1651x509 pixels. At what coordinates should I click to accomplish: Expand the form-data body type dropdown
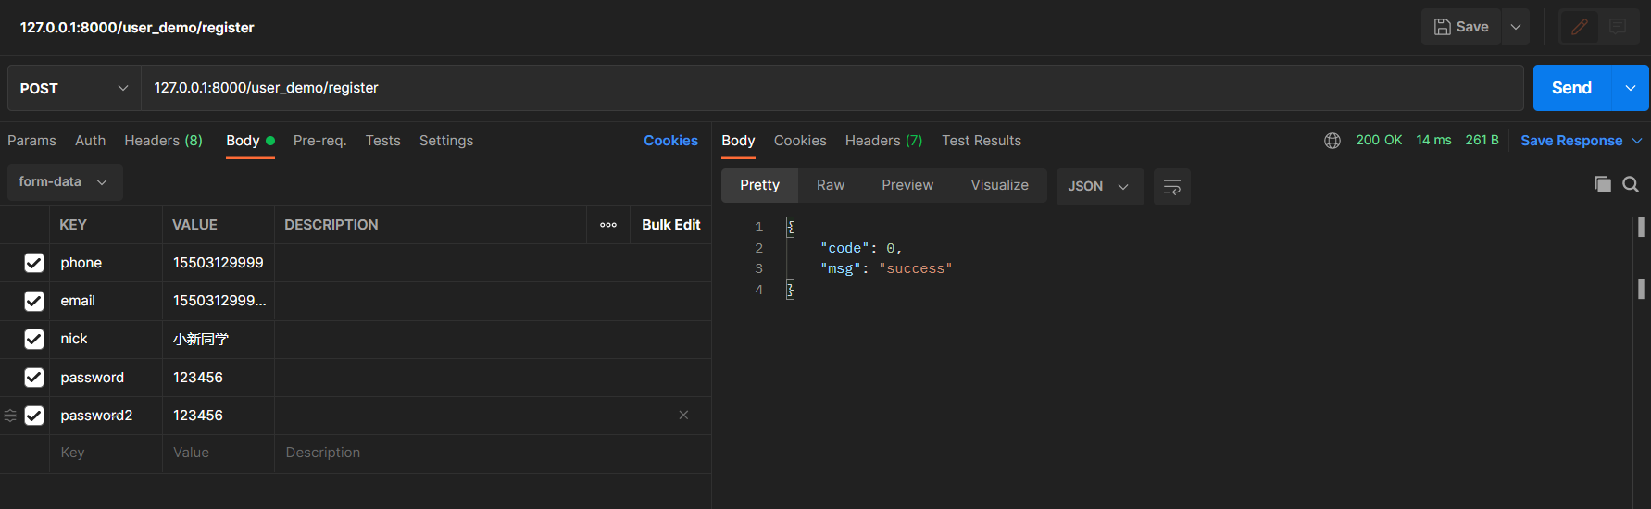tap(64, 182)
